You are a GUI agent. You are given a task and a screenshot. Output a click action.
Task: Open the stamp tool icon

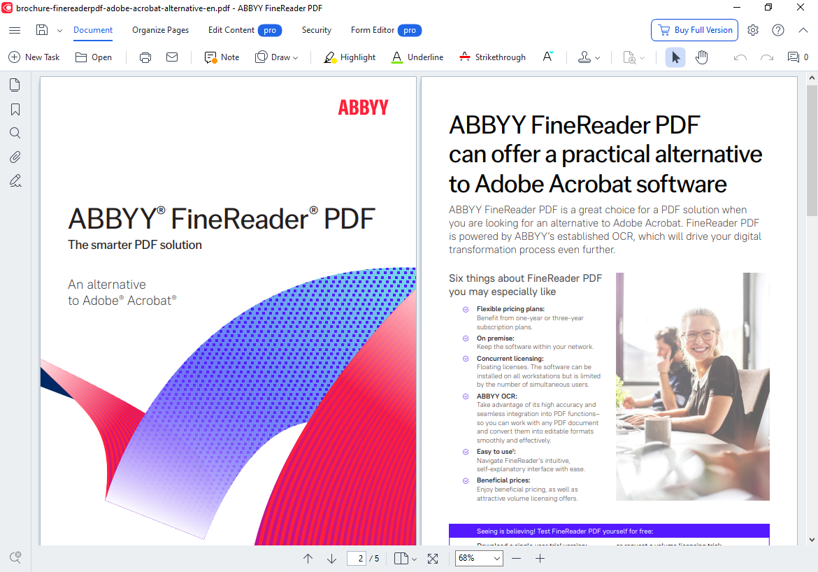(x=584, y=57)
